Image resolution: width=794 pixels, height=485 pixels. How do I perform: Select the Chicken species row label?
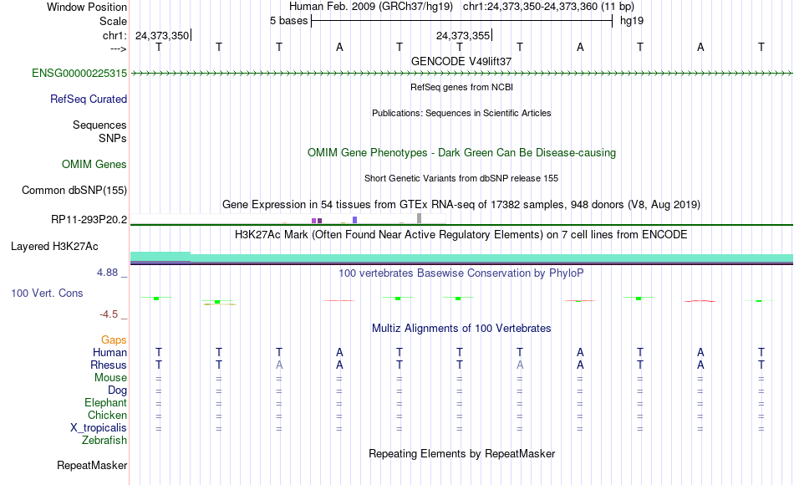click(x=107, y=415)
